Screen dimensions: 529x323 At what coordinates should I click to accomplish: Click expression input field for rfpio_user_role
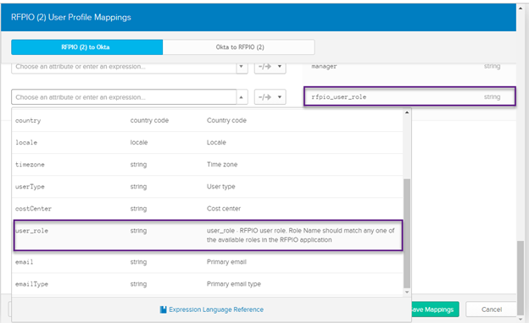coord(124,97)
